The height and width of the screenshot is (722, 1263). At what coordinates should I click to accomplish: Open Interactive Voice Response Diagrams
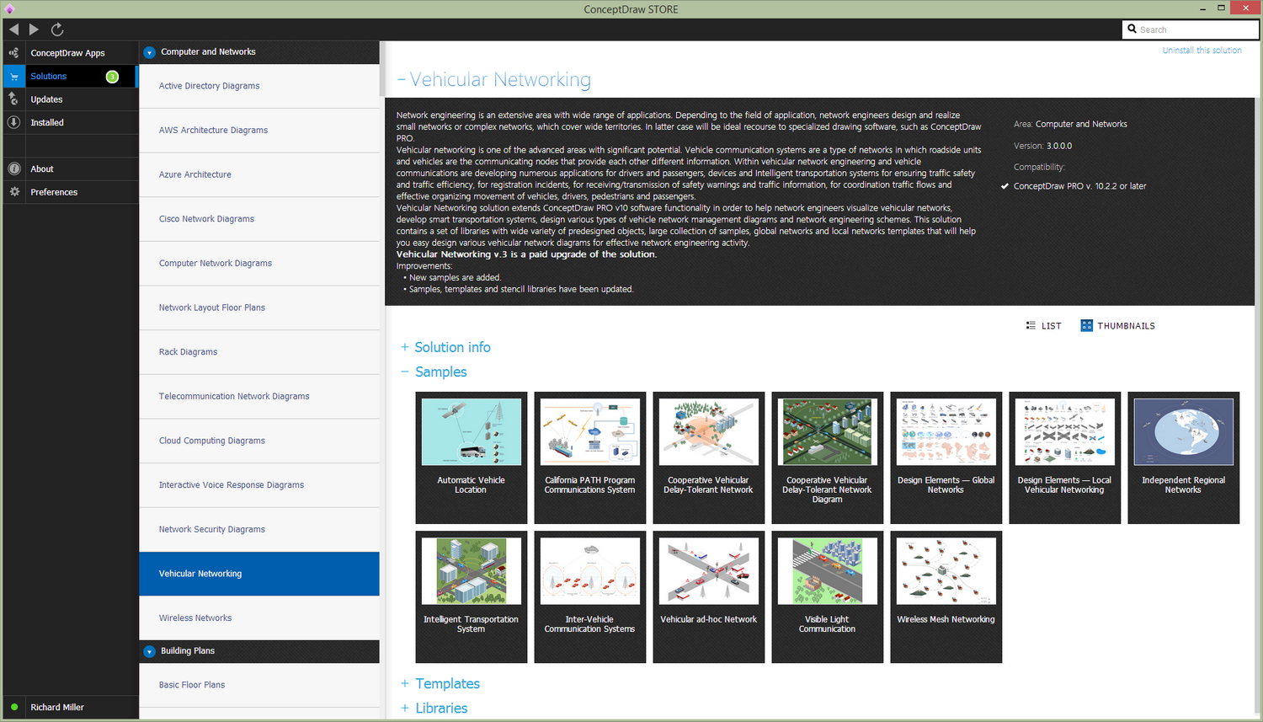(259, 485)
